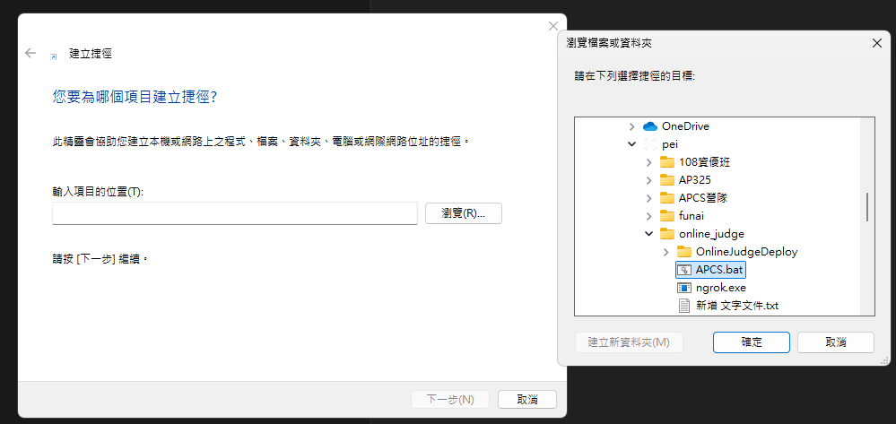896x424 pixels.
Task: Click the 下一步(N) button
Action: pos(450,400)
